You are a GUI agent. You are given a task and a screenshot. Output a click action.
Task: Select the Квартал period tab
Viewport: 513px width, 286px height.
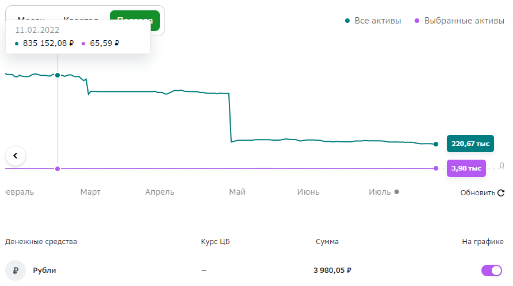click(x=81, y=18)
